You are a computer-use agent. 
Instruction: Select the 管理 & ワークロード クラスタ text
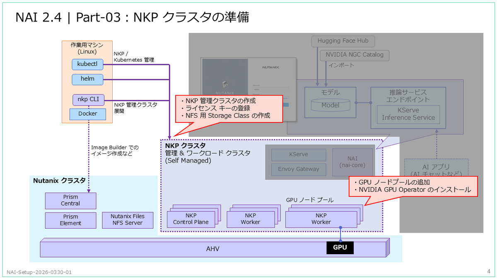207,153
